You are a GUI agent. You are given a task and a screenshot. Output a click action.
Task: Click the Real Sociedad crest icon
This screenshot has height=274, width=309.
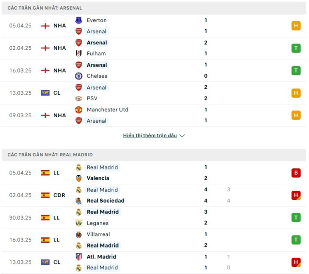pyautogui.click(x=79, y=201)
